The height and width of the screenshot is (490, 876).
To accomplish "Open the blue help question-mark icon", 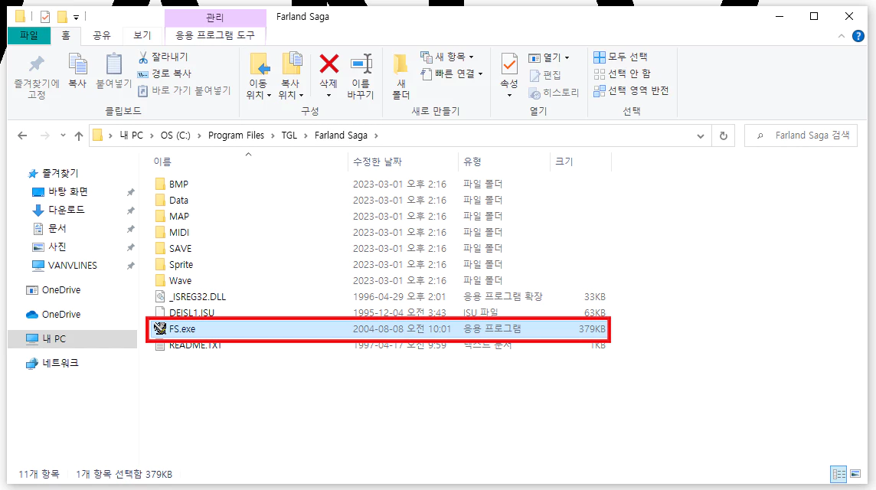I will (x=858, y=36).
